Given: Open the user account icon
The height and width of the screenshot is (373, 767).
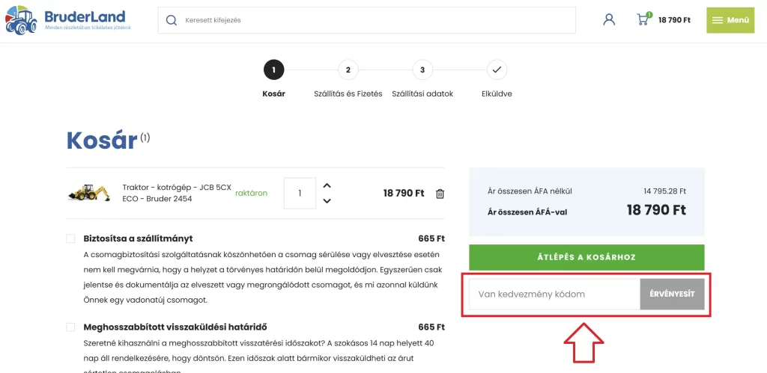Looking at the screenshot, I should click(609, 20).
